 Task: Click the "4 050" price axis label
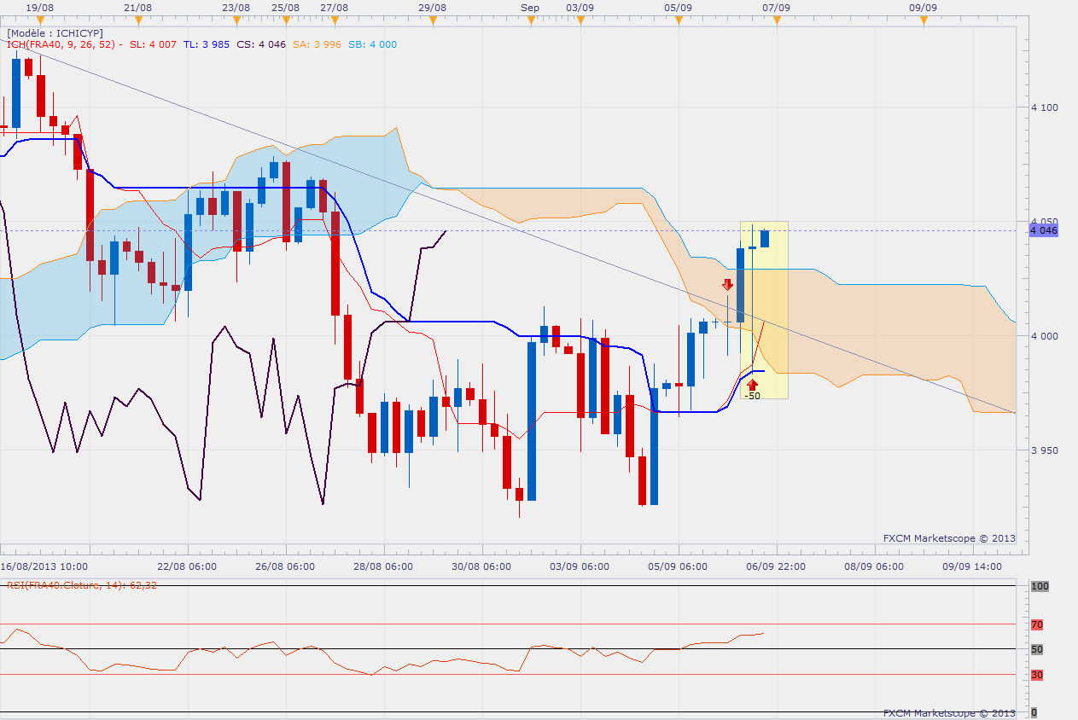pyautogui.click(x=1045, y=222)
